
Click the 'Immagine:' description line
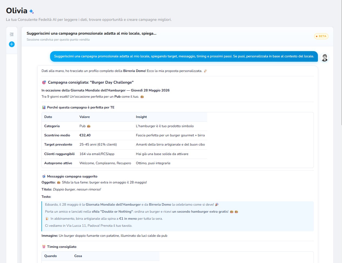(x=104, y=236)
